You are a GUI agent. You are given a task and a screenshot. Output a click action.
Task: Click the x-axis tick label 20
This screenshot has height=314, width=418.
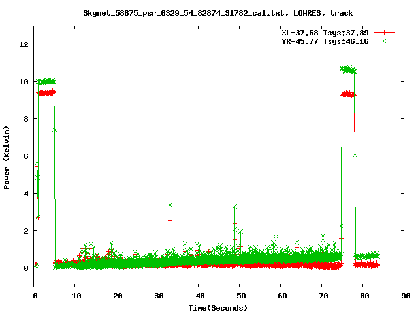118,296
